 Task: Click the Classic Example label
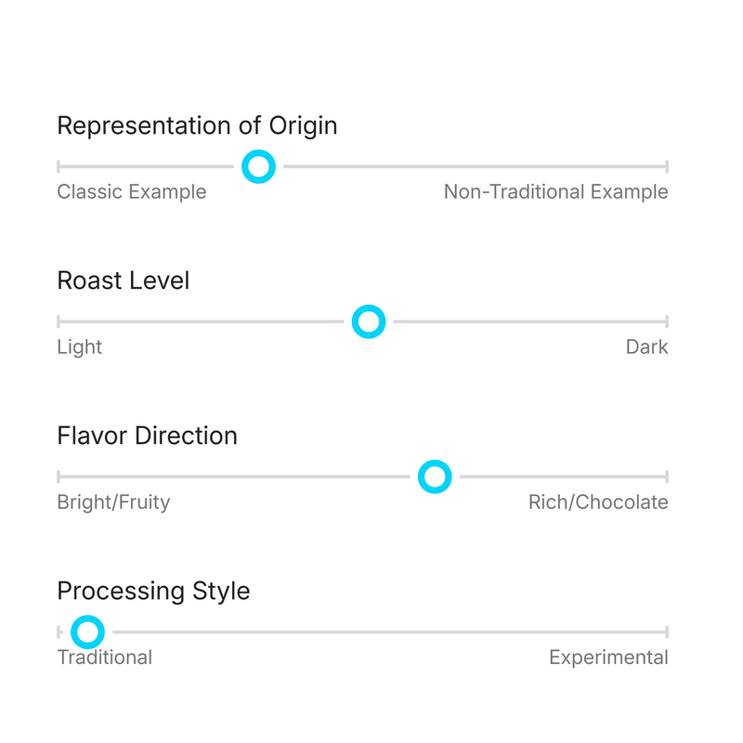coord(132,192)
